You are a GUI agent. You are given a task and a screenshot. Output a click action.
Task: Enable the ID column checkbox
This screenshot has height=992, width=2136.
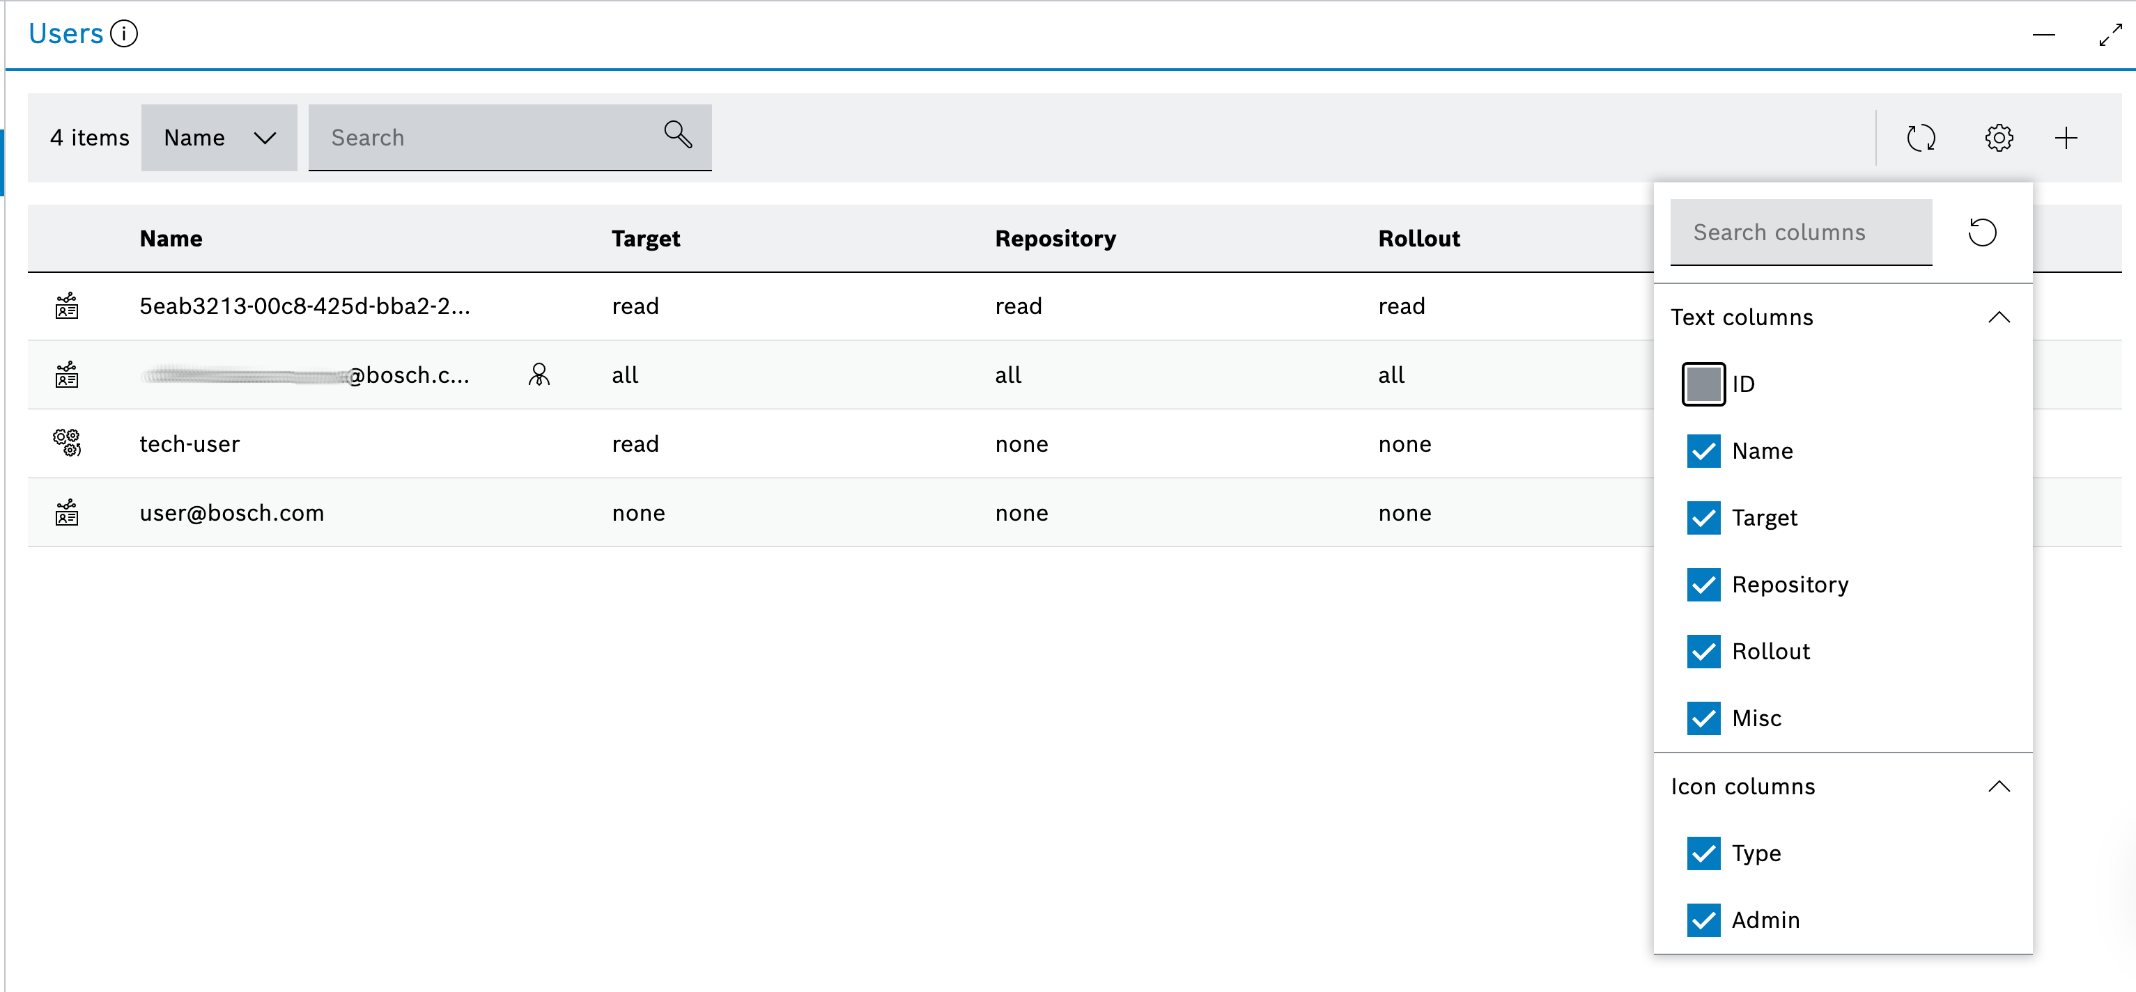click(1703, 384)
